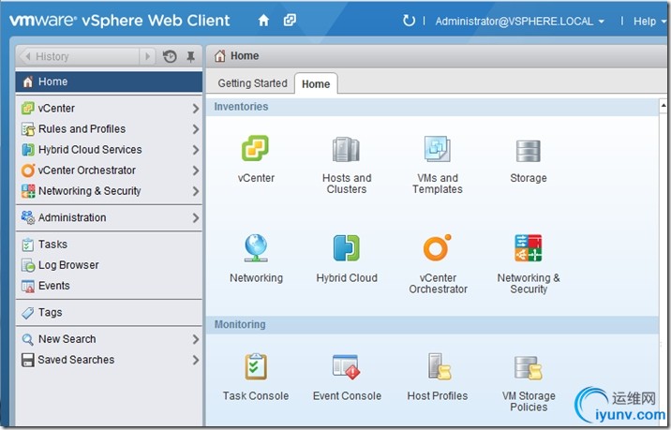Open vCenter Orchestrator in main pane
This screenshot has width=671, height=430.
[437, 247]
